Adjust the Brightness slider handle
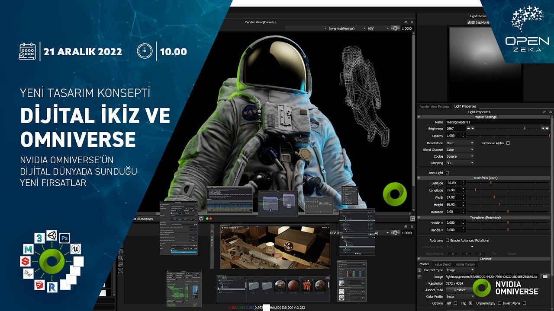554x311 pixels. 525,128
